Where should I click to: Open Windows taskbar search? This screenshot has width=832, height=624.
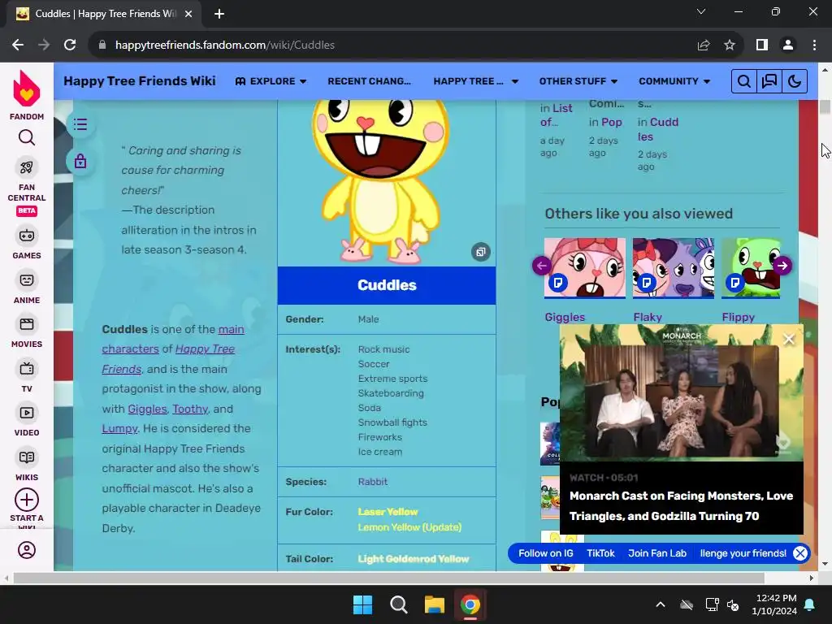tap(398, 604)
